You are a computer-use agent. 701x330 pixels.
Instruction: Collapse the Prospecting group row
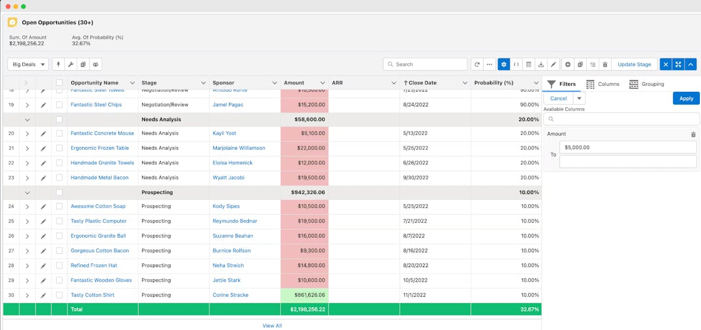27,192
